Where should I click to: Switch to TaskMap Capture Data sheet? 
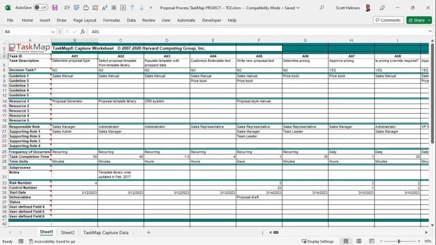coord(106,233)
